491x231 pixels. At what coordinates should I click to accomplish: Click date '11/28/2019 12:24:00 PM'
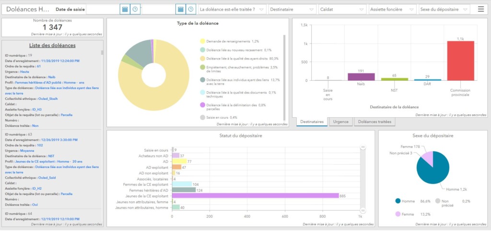(60, 61)
